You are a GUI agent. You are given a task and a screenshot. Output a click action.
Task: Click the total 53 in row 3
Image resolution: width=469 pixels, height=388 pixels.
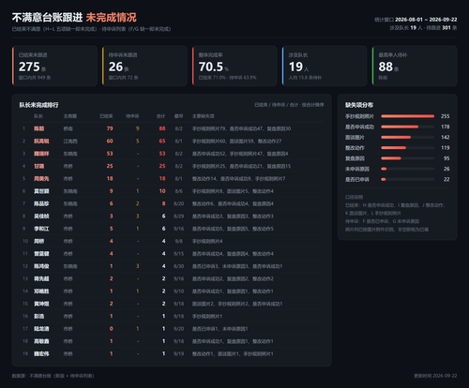click(162, 154)
